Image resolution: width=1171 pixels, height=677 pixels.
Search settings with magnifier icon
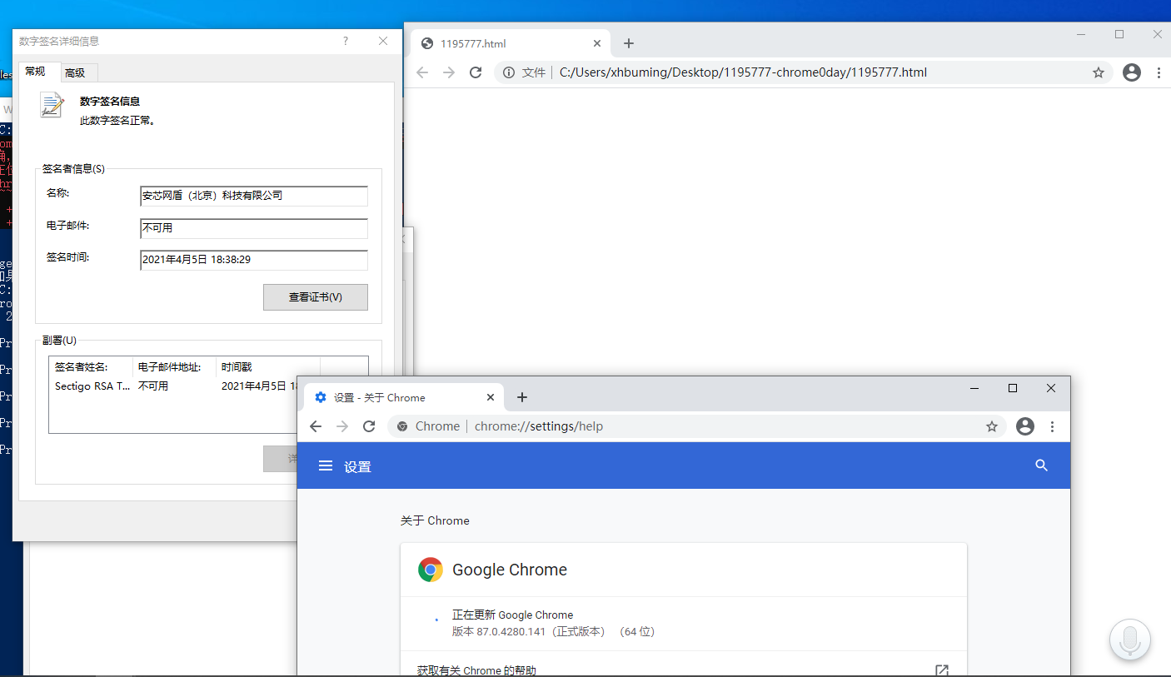tap(1041, 465)
